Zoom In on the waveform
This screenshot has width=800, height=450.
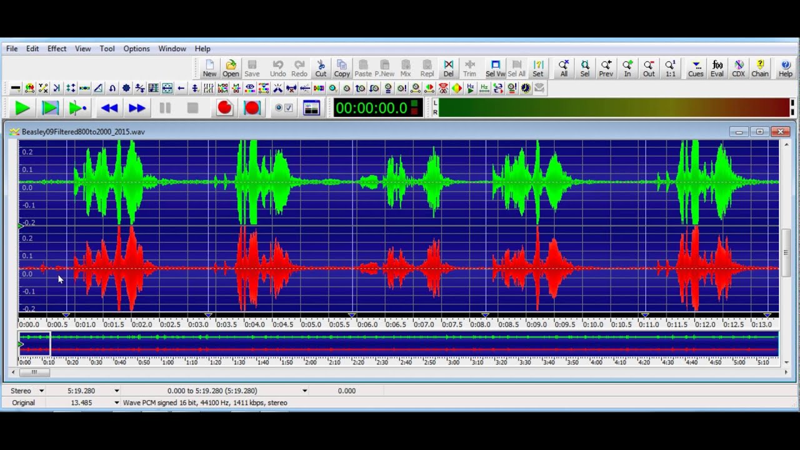coord(627,69)
